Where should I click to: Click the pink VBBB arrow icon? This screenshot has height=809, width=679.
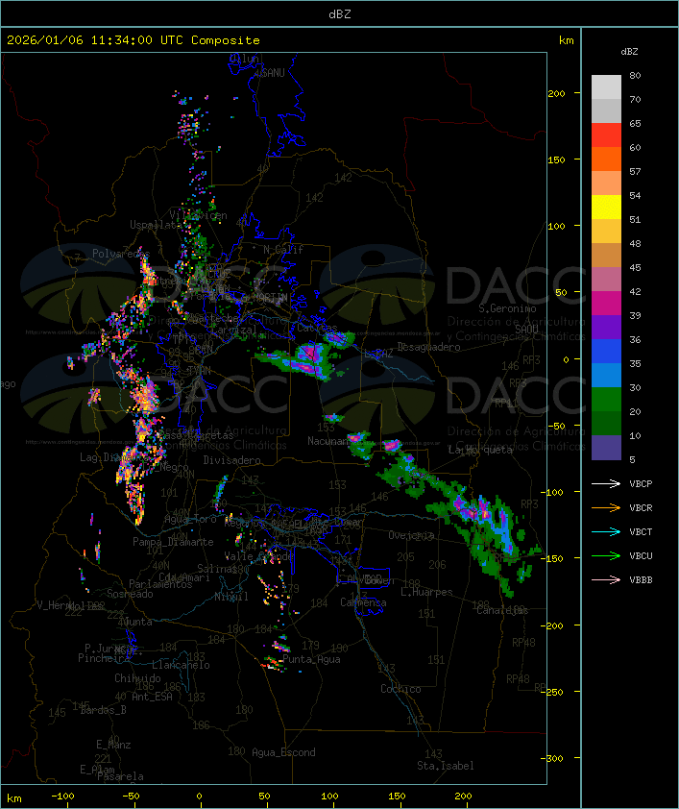pyautogui.click(x=607, y=579)
